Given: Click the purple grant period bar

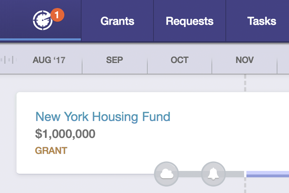Looking at the screenshot, I should coord(267,174).
